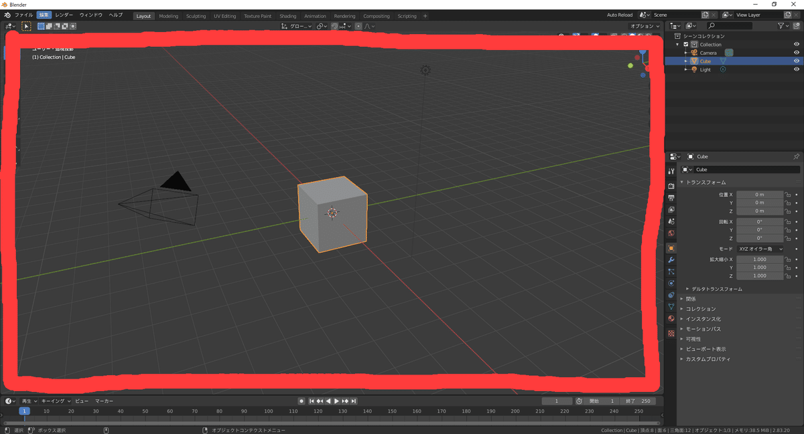Viewport: 804px width, 434px height.
Task: Select the Tweak tool in the toolbar
Action: (x=27, y=26)
